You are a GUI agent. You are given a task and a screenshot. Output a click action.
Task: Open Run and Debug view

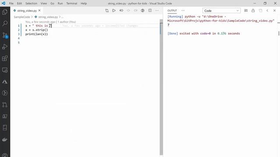(x=5, y=47)
